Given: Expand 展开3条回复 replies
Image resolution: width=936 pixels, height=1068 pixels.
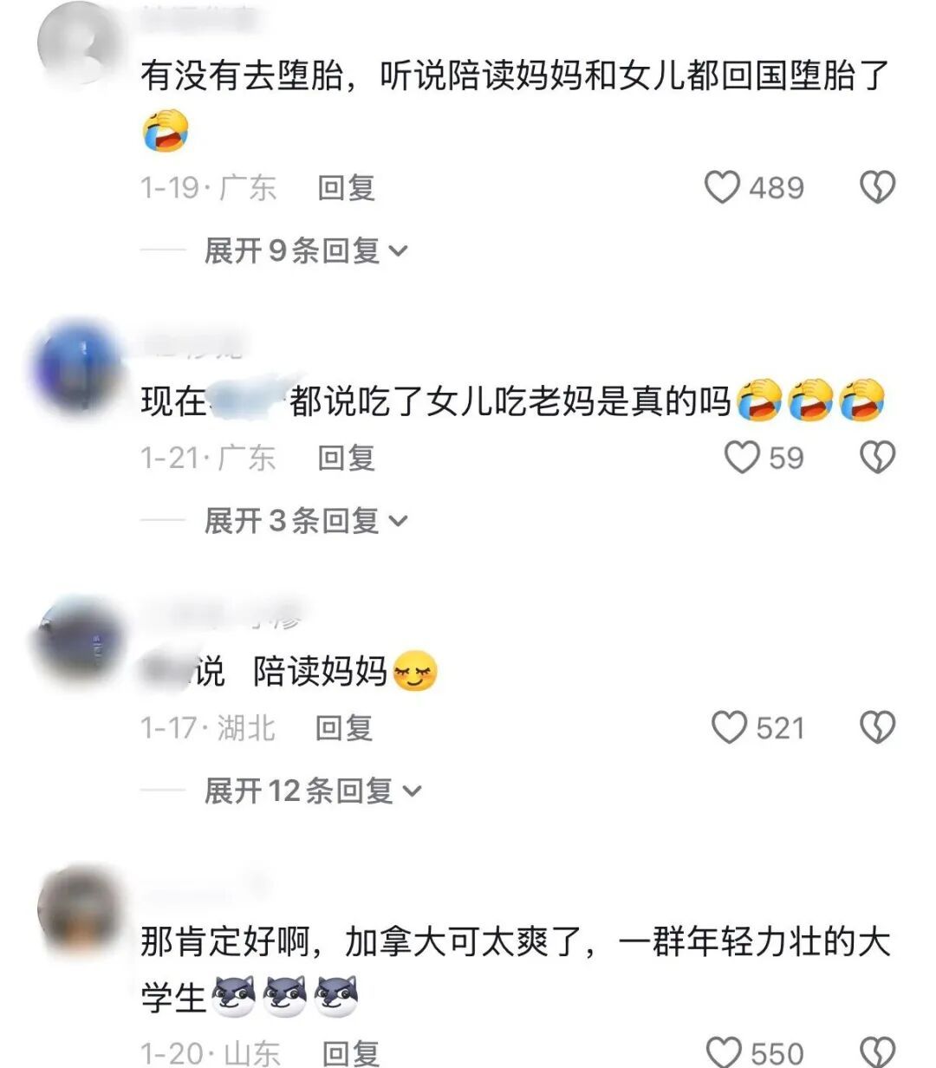Looking at the screenshot, I should 306,520.
